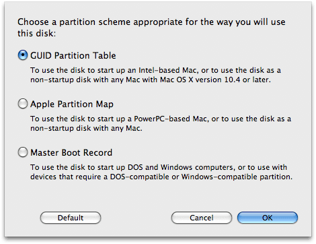Click the Cancel button
316x244 pixels.
click(x=202, y=218)
